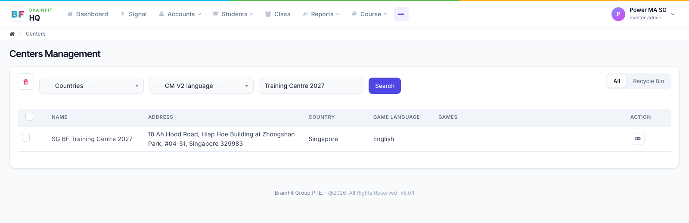This screenshot has height=223, width=689.
Task: Click the search text field containing Training Centre 2027
Action: pyautogui.click(x=311, y=86)
